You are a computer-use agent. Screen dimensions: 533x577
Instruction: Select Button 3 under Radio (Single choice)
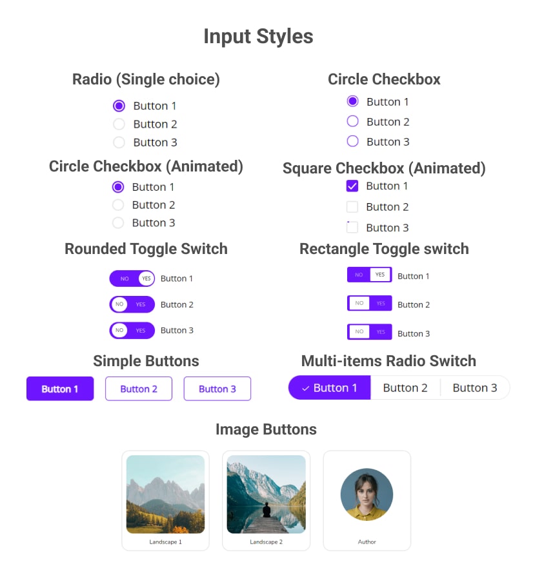pyautogui.click(x=119, y=142)
